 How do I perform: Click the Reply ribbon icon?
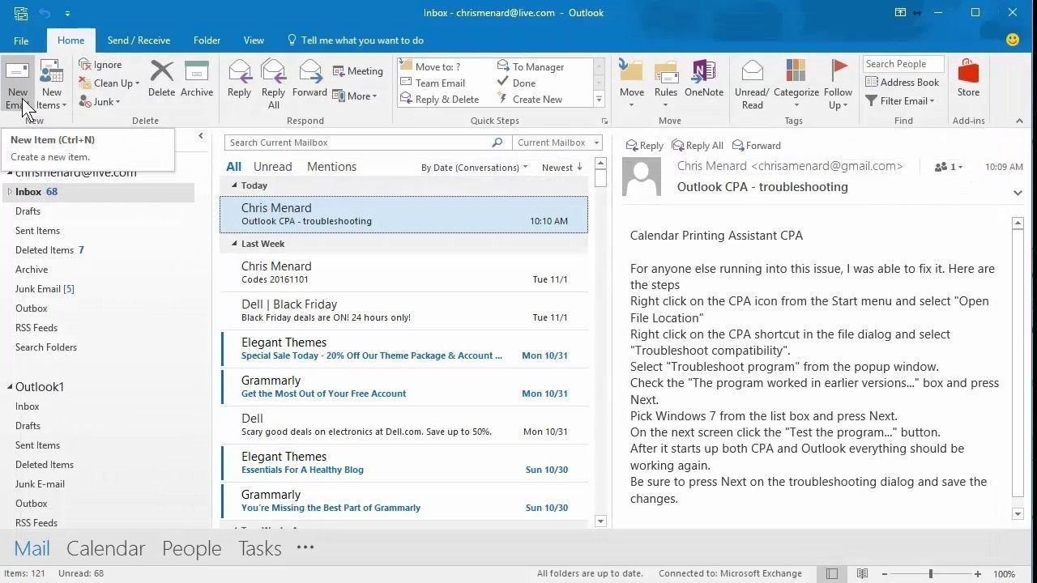[x=239, y=71]
